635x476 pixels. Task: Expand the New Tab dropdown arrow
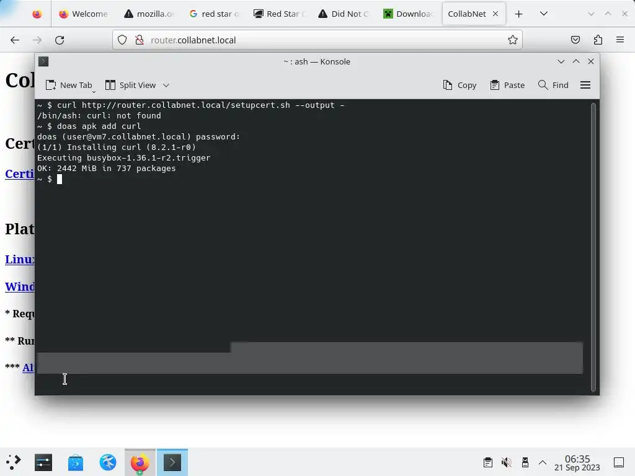94,92
